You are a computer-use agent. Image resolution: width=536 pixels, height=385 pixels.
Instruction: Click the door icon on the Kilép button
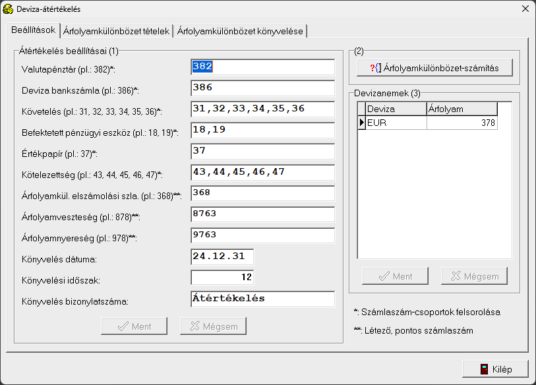coord(484,369)
